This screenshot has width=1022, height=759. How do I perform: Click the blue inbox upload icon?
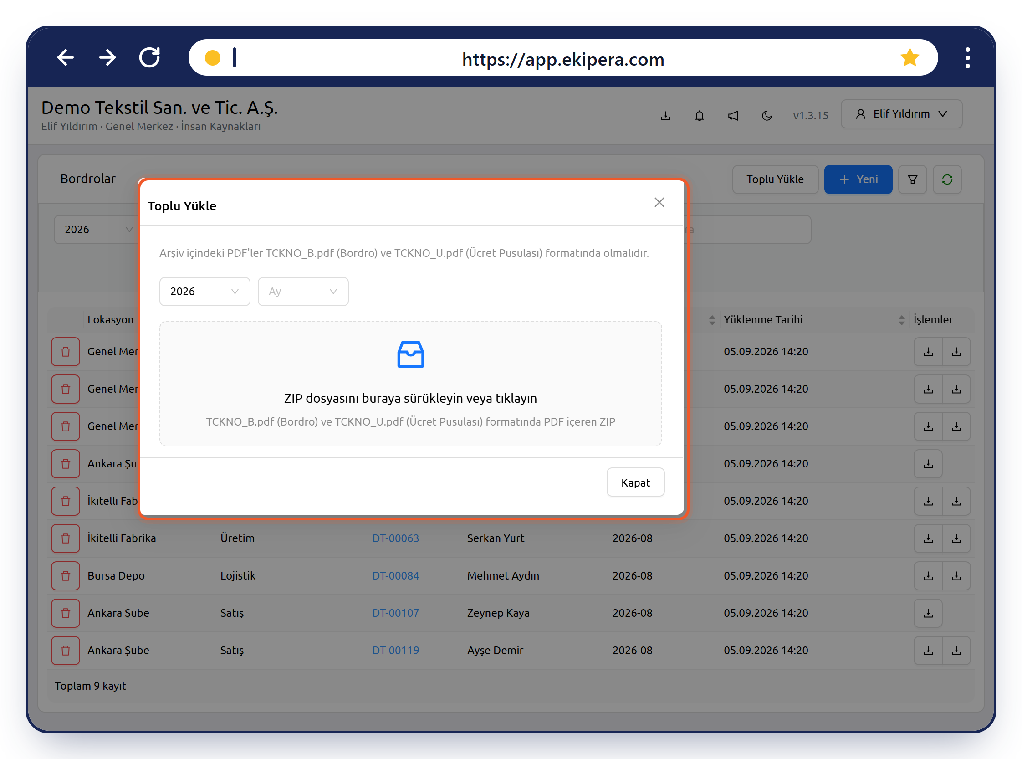pos(410,354)
